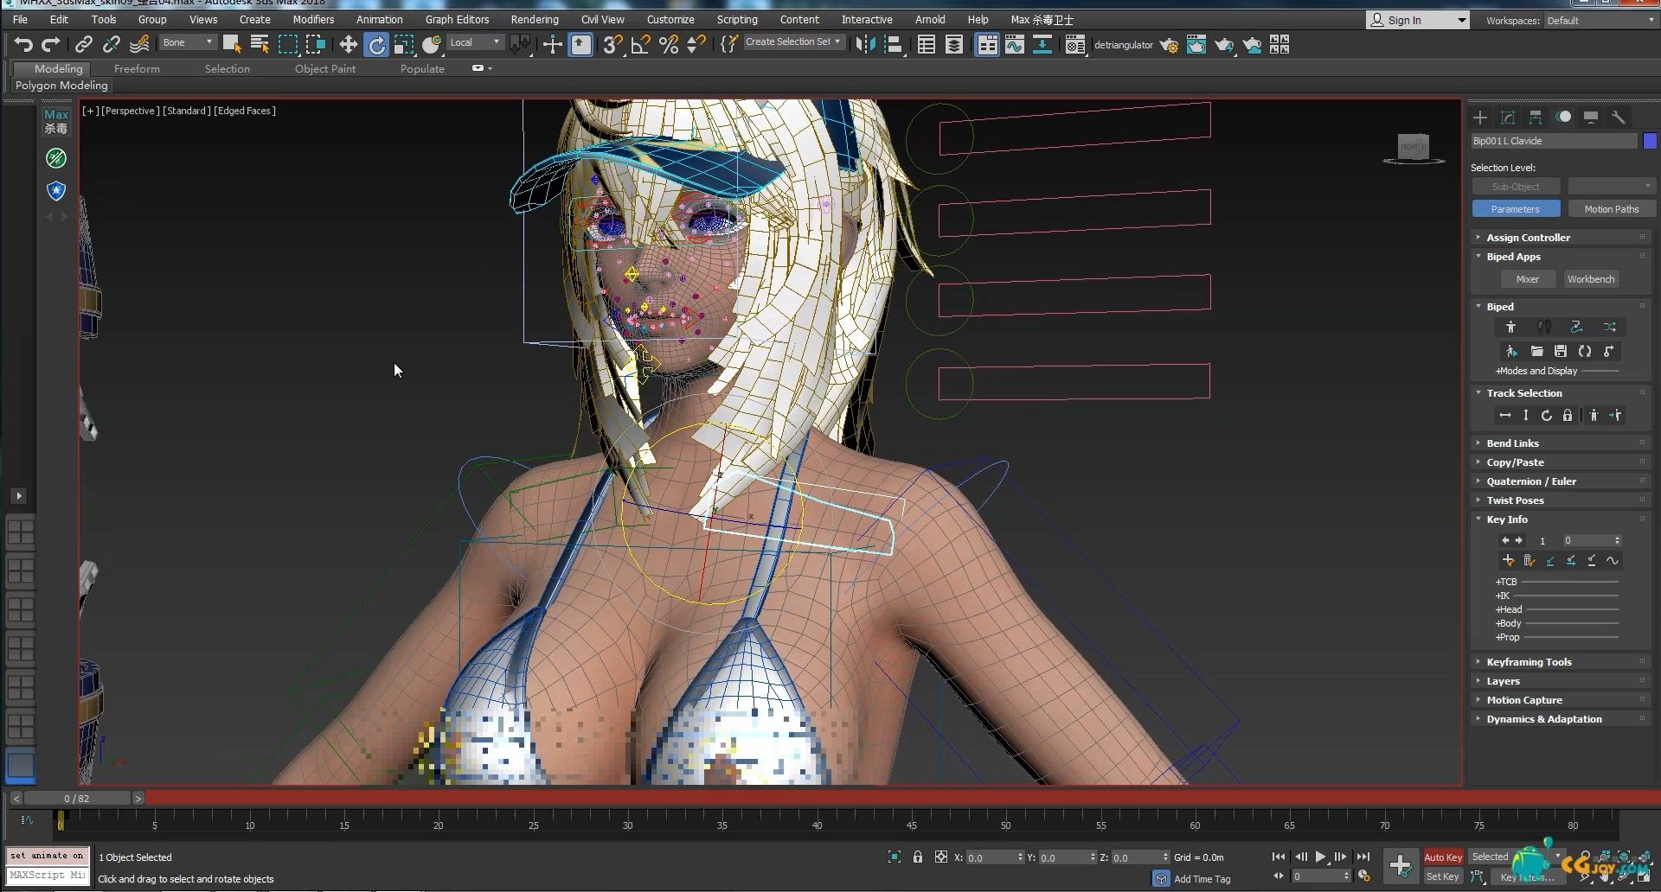Toggle Window/Crossing selection mode
Viewport: 1661px width, 892px height.
point(316,44)
